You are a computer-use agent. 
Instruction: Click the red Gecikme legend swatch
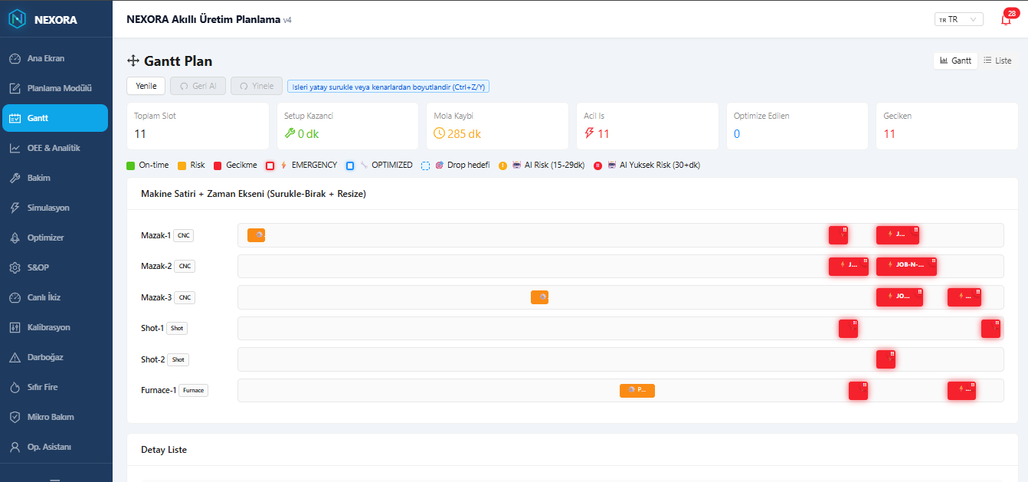click(218, 166)
